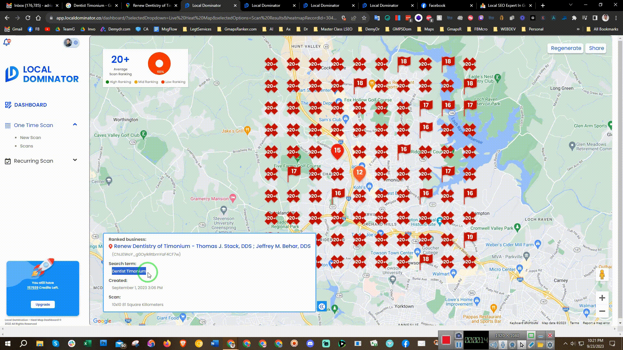The height and width of the screenshot is (350, 623).
Task: Click the Regenerate button
Action: point(565,48)
